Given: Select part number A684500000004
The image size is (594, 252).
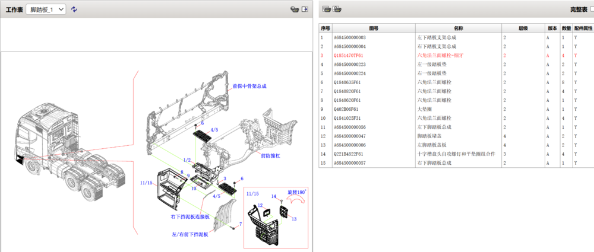Looking at the screenshot, I should (x=350, y=46).
